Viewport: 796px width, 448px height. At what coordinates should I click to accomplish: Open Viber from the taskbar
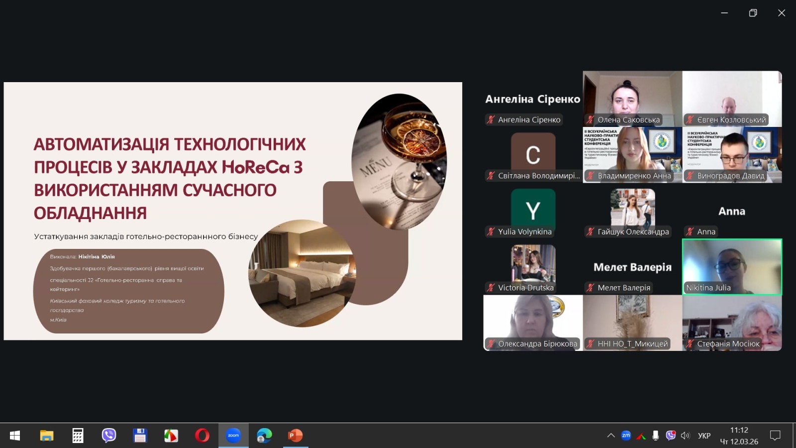point(108,436)
